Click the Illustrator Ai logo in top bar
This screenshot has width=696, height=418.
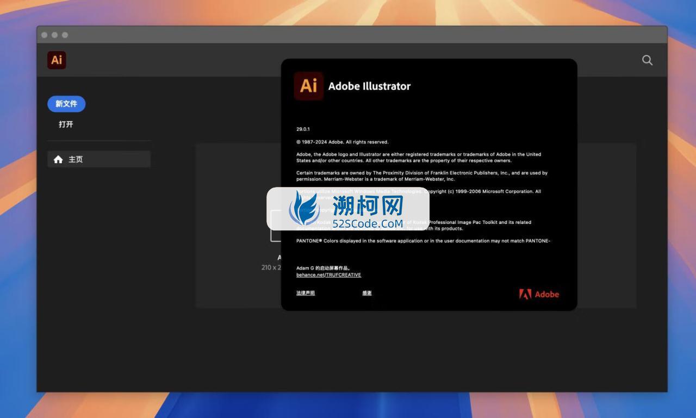(x=57, y=60)
